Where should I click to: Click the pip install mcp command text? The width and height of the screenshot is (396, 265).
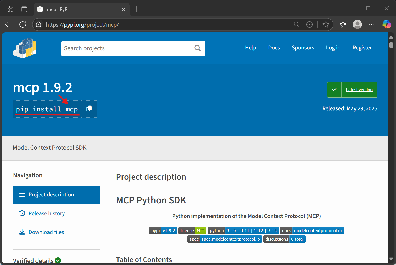(x=47, y=109)
